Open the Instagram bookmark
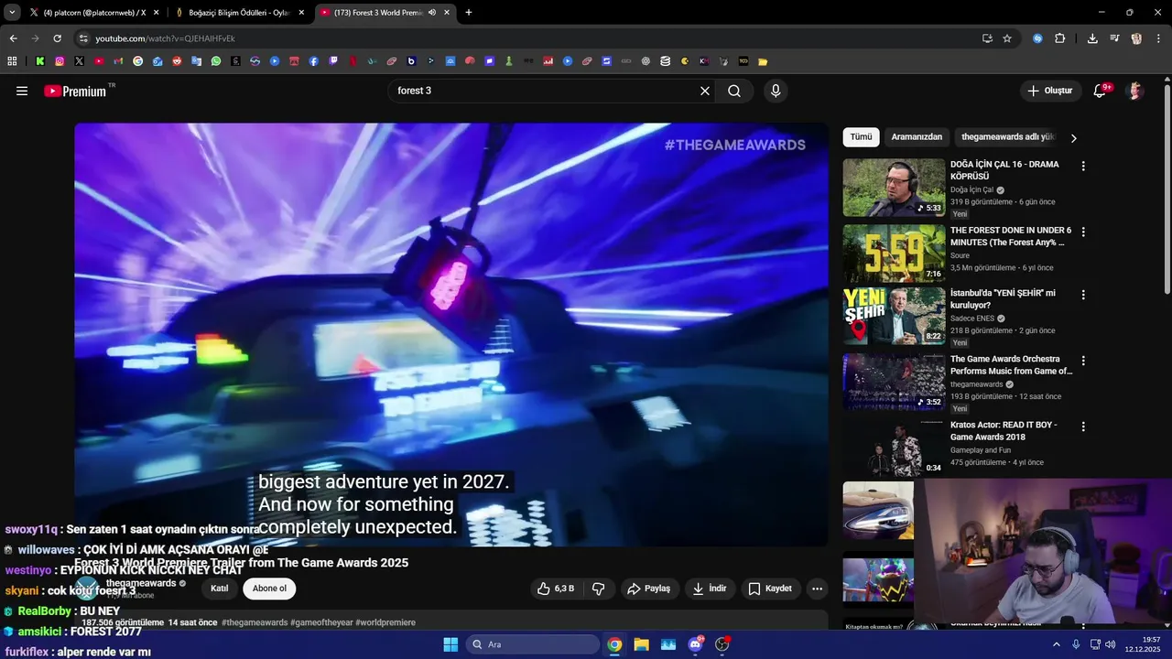 [60, 61]
